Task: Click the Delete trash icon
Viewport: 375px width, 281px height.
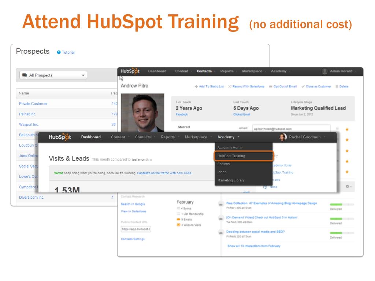Action: point(337,86)
